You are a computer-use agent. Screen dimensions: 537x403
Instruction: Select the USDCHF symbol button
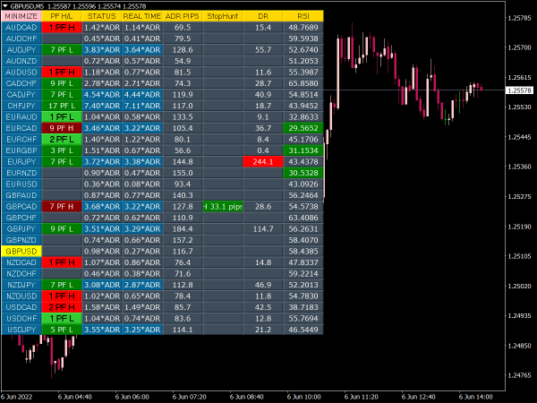pos(21,318)
